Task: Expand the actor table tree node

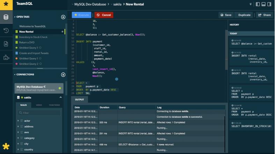Action: (x=18, y=121)
